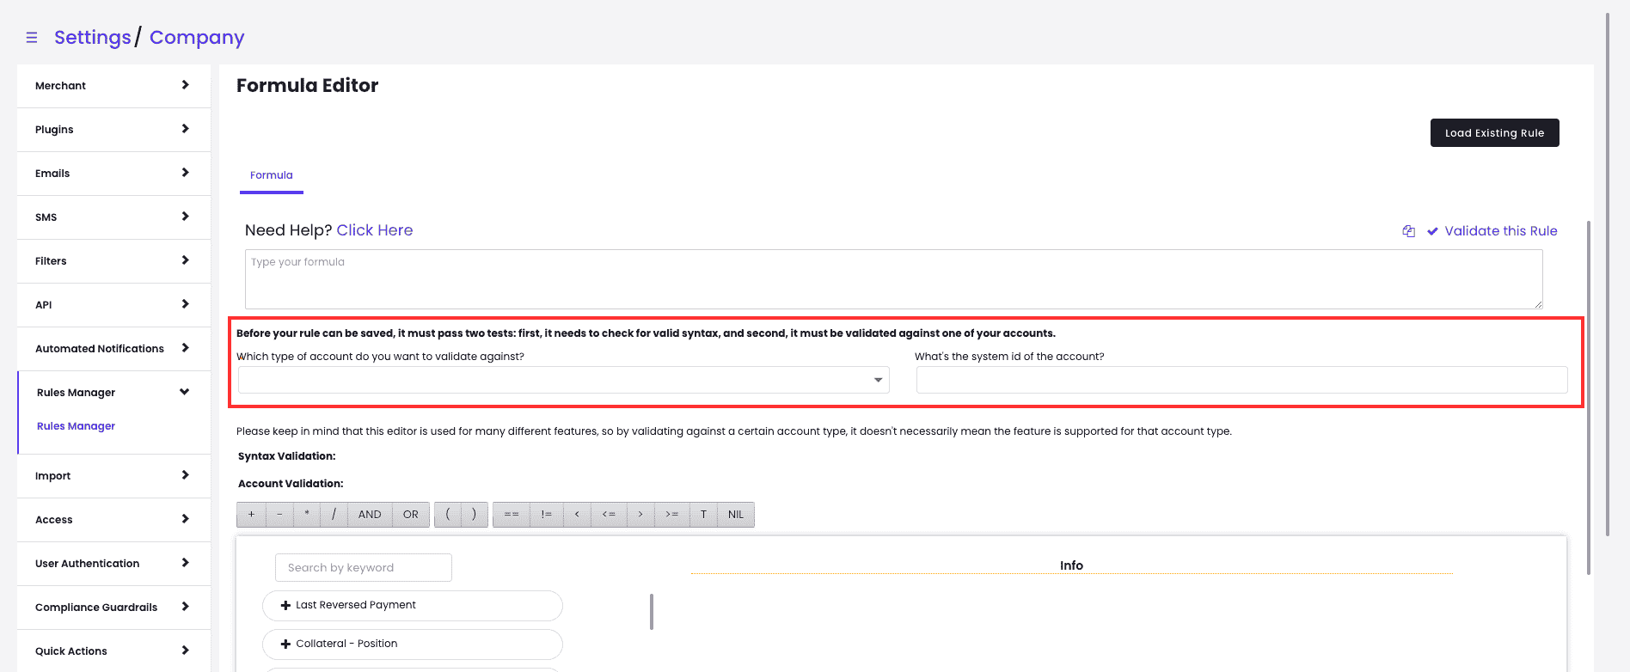Insert the OR operator
1630x672 pixels.
pyautogui.click(x=411, y=515)
